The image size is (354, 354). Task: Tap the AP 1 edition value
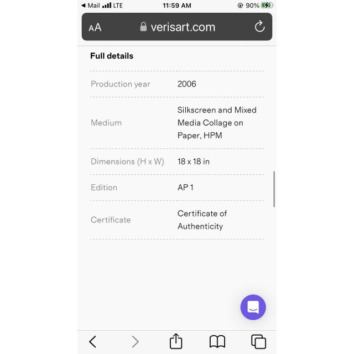[x=185, y=188]
